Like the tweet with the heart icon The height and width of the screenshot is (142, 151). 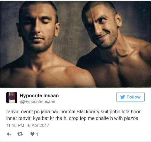tap(32, 134)
